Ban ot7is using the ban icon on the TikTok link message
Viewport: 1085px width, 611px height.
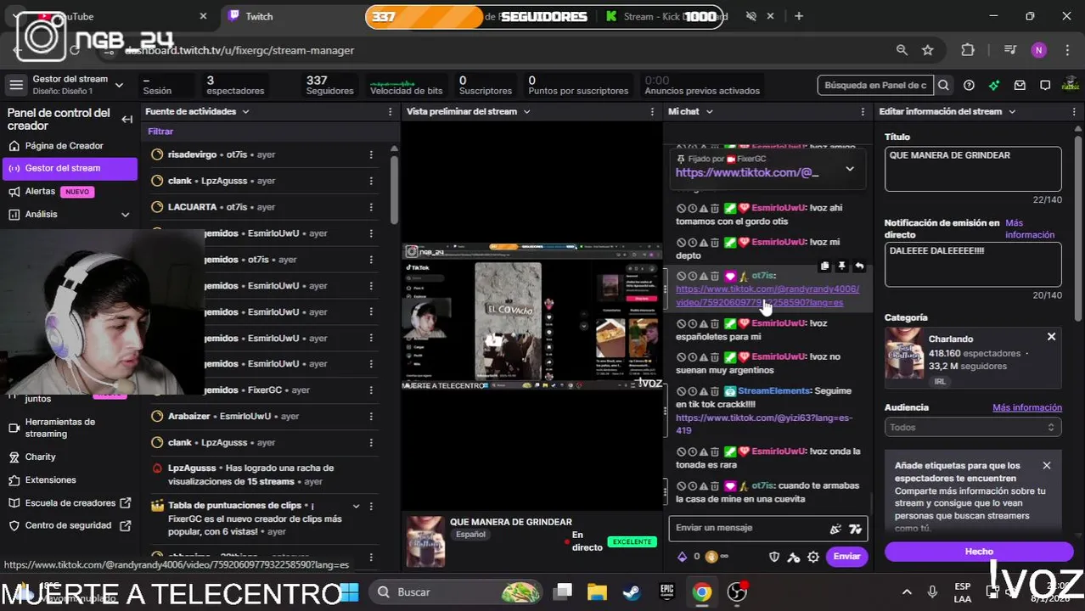coord(681,276)
